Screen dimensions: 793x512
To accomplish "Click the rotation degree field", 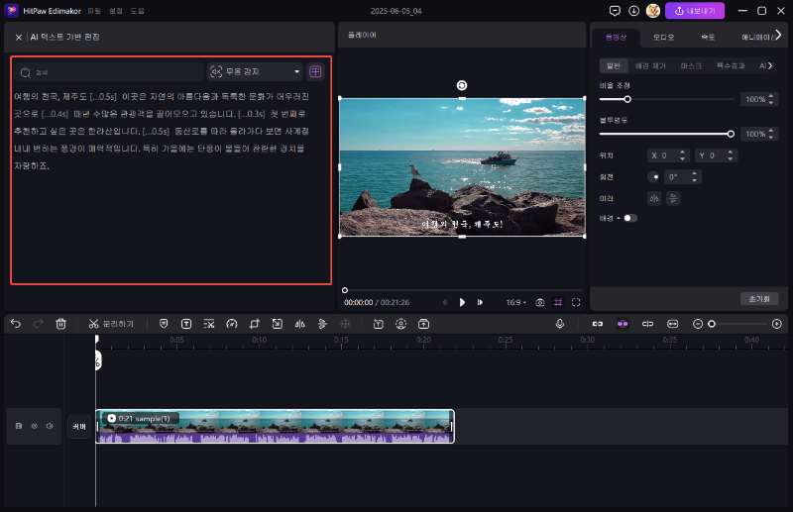I will coord(682,177).
